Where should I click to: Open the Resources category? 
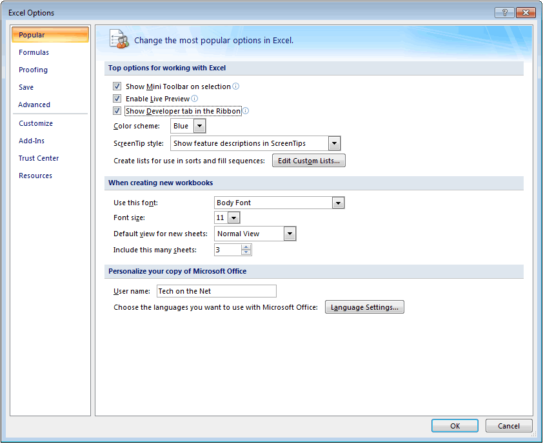(x=35, y=176)
